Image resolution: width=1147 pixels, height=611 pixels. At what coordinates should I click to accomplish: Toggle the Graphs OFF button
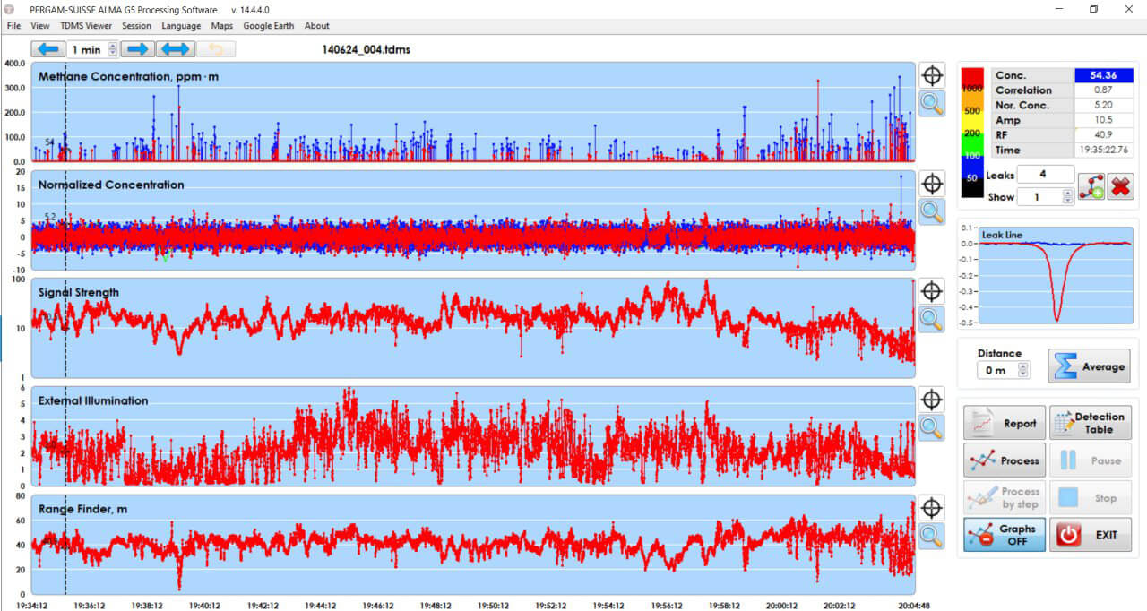click(x=1004, y=535)
